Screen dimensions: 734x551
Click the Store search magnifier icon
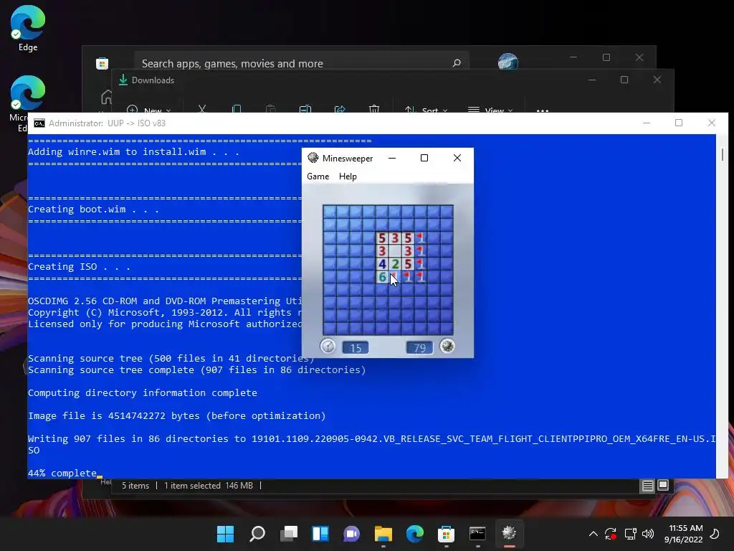457,63
